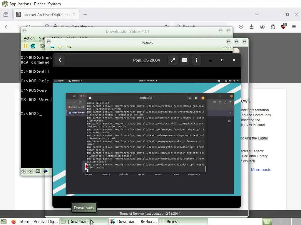
Task: Open the Terminal app menu in Pop!_OS bar
Action: point(76,81)
